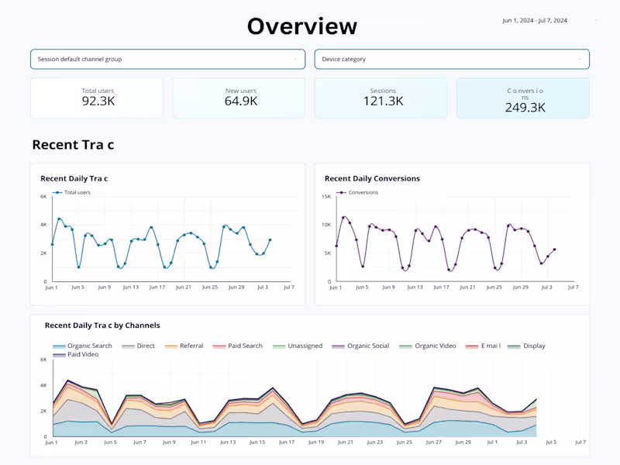
Task: Click the Display legend entry
Action: point(526,346)
